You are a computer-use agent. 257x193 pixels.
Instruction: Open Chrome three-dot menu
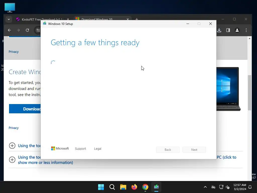coord(246,30)
